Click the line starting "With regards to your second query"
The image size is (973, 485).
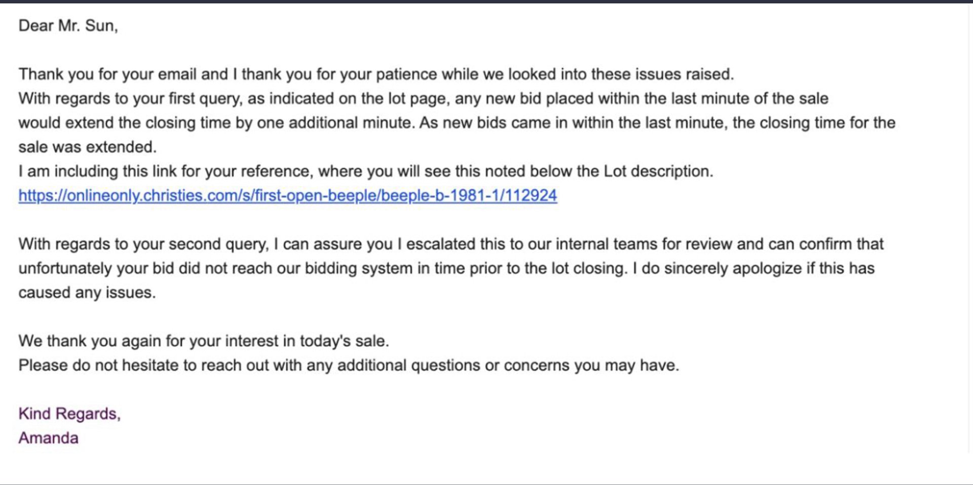tap(451, 244)
